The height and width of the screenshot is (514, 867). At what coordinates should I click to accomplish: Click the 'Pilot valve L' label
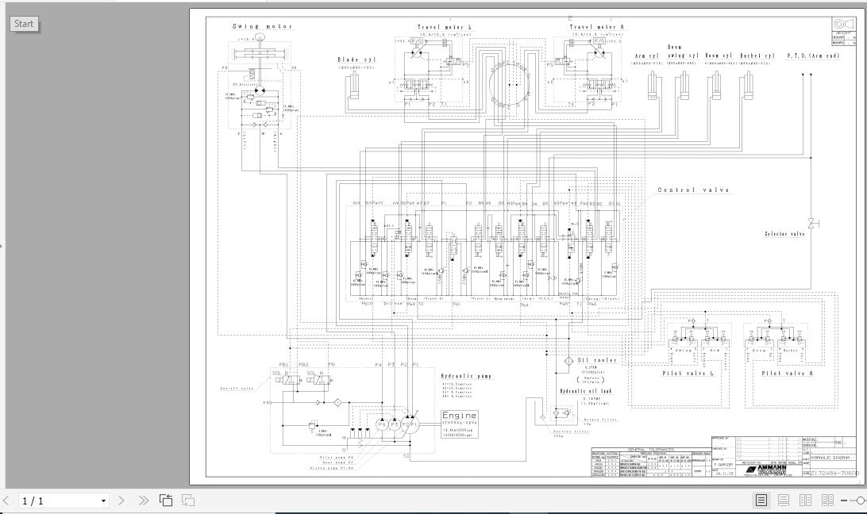[688, 374]
